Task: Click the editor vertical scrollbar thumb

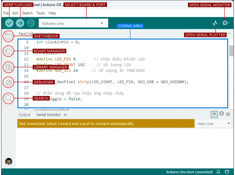Action: [x=231, y=51]
